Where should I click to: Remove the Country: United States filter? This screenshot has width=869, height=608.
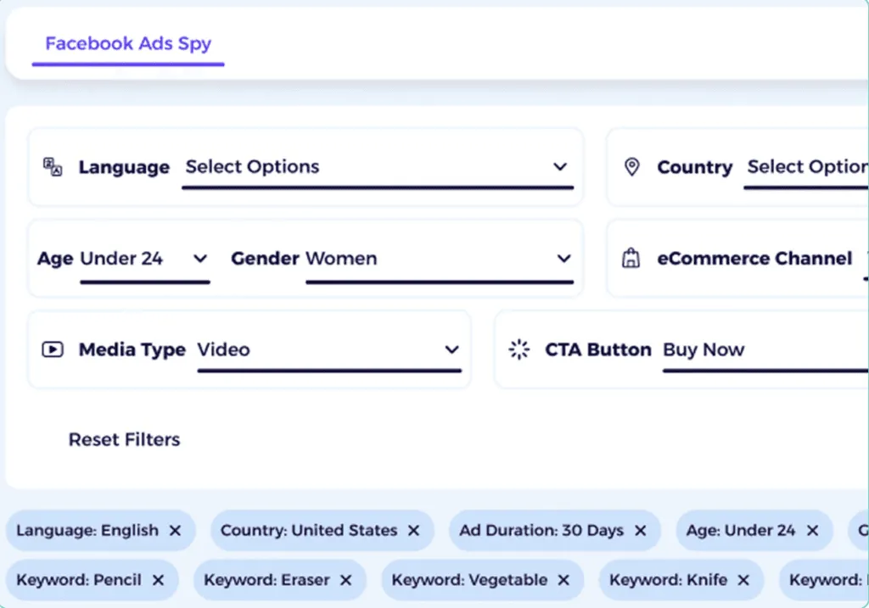pos(413,530)
